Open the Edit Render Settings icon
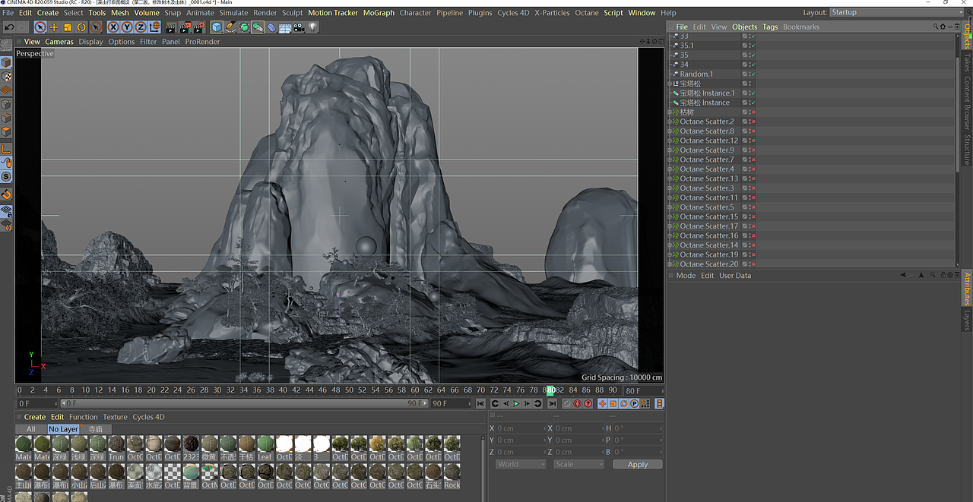 point(199,27)
